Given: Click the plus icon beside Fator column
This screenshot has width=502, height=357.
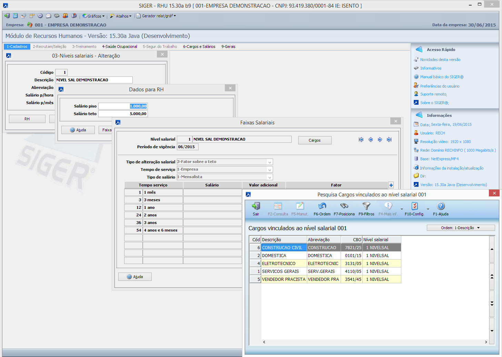Looking at the screenshot, I should point(391,185).
